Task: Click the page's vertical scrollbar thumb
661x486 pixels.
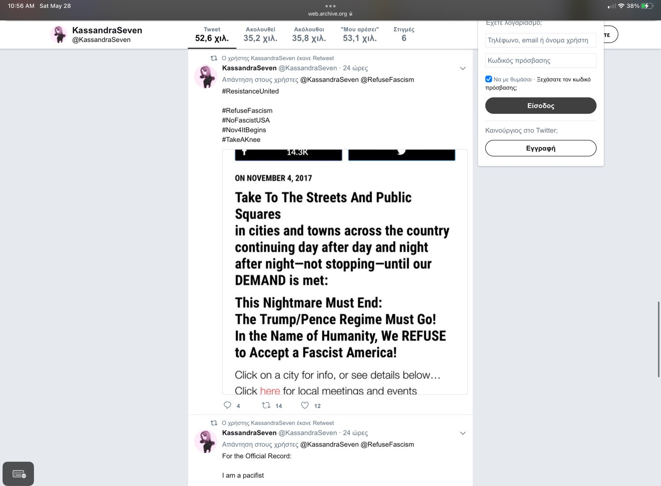Action: [659, 339]
